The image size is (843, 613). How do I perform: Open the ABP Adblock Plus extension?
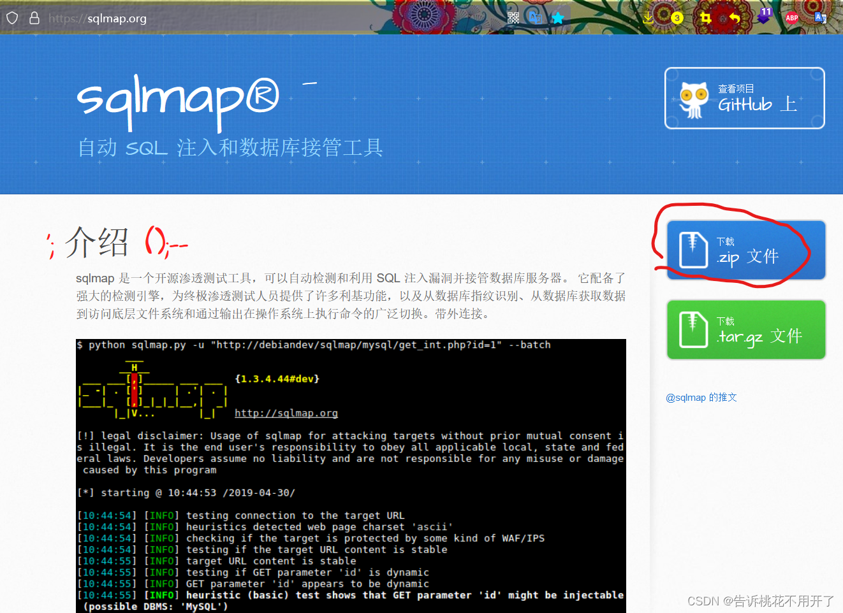click(792, 18)
